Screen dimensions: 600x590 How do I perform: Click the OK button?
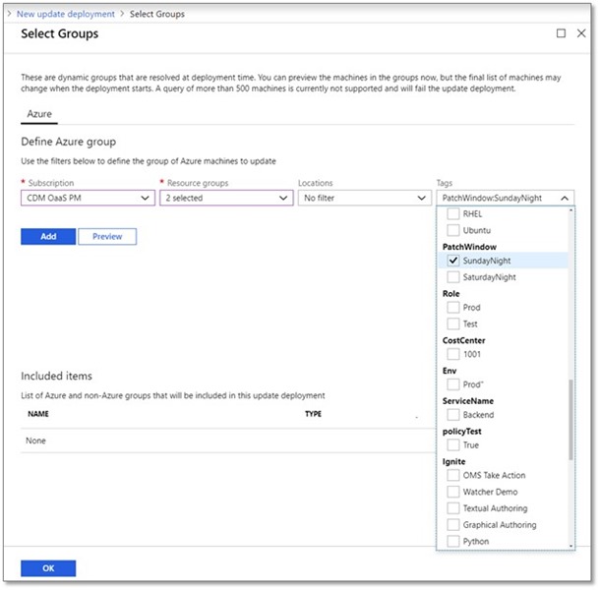(x=48, y=568)
